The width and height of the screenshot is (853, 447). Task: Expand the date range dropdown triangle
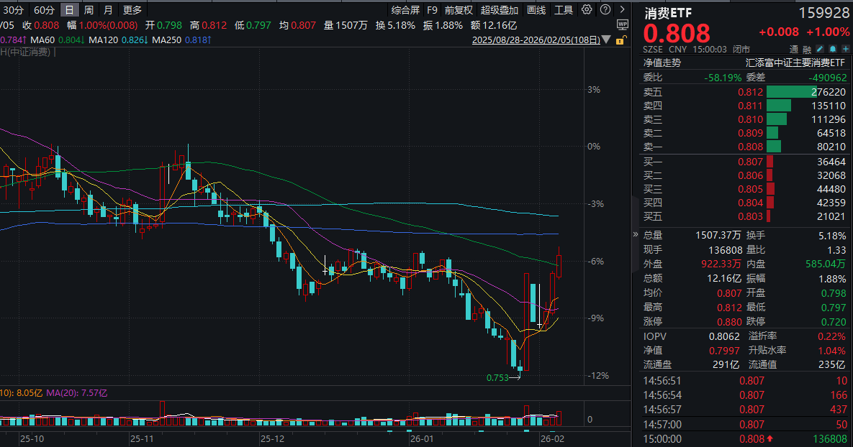tap(606, 41)
